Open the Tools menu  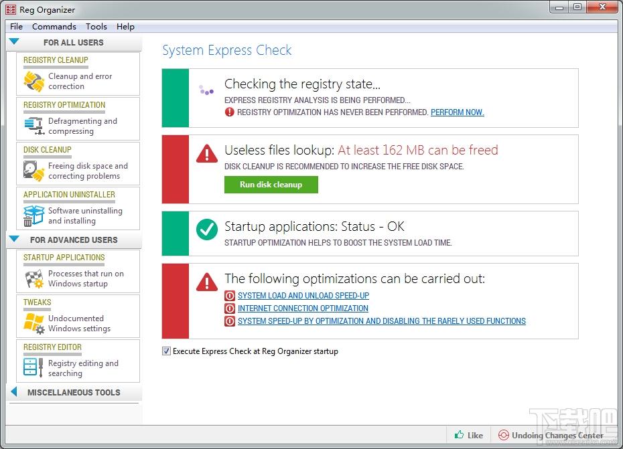[96, 27]
